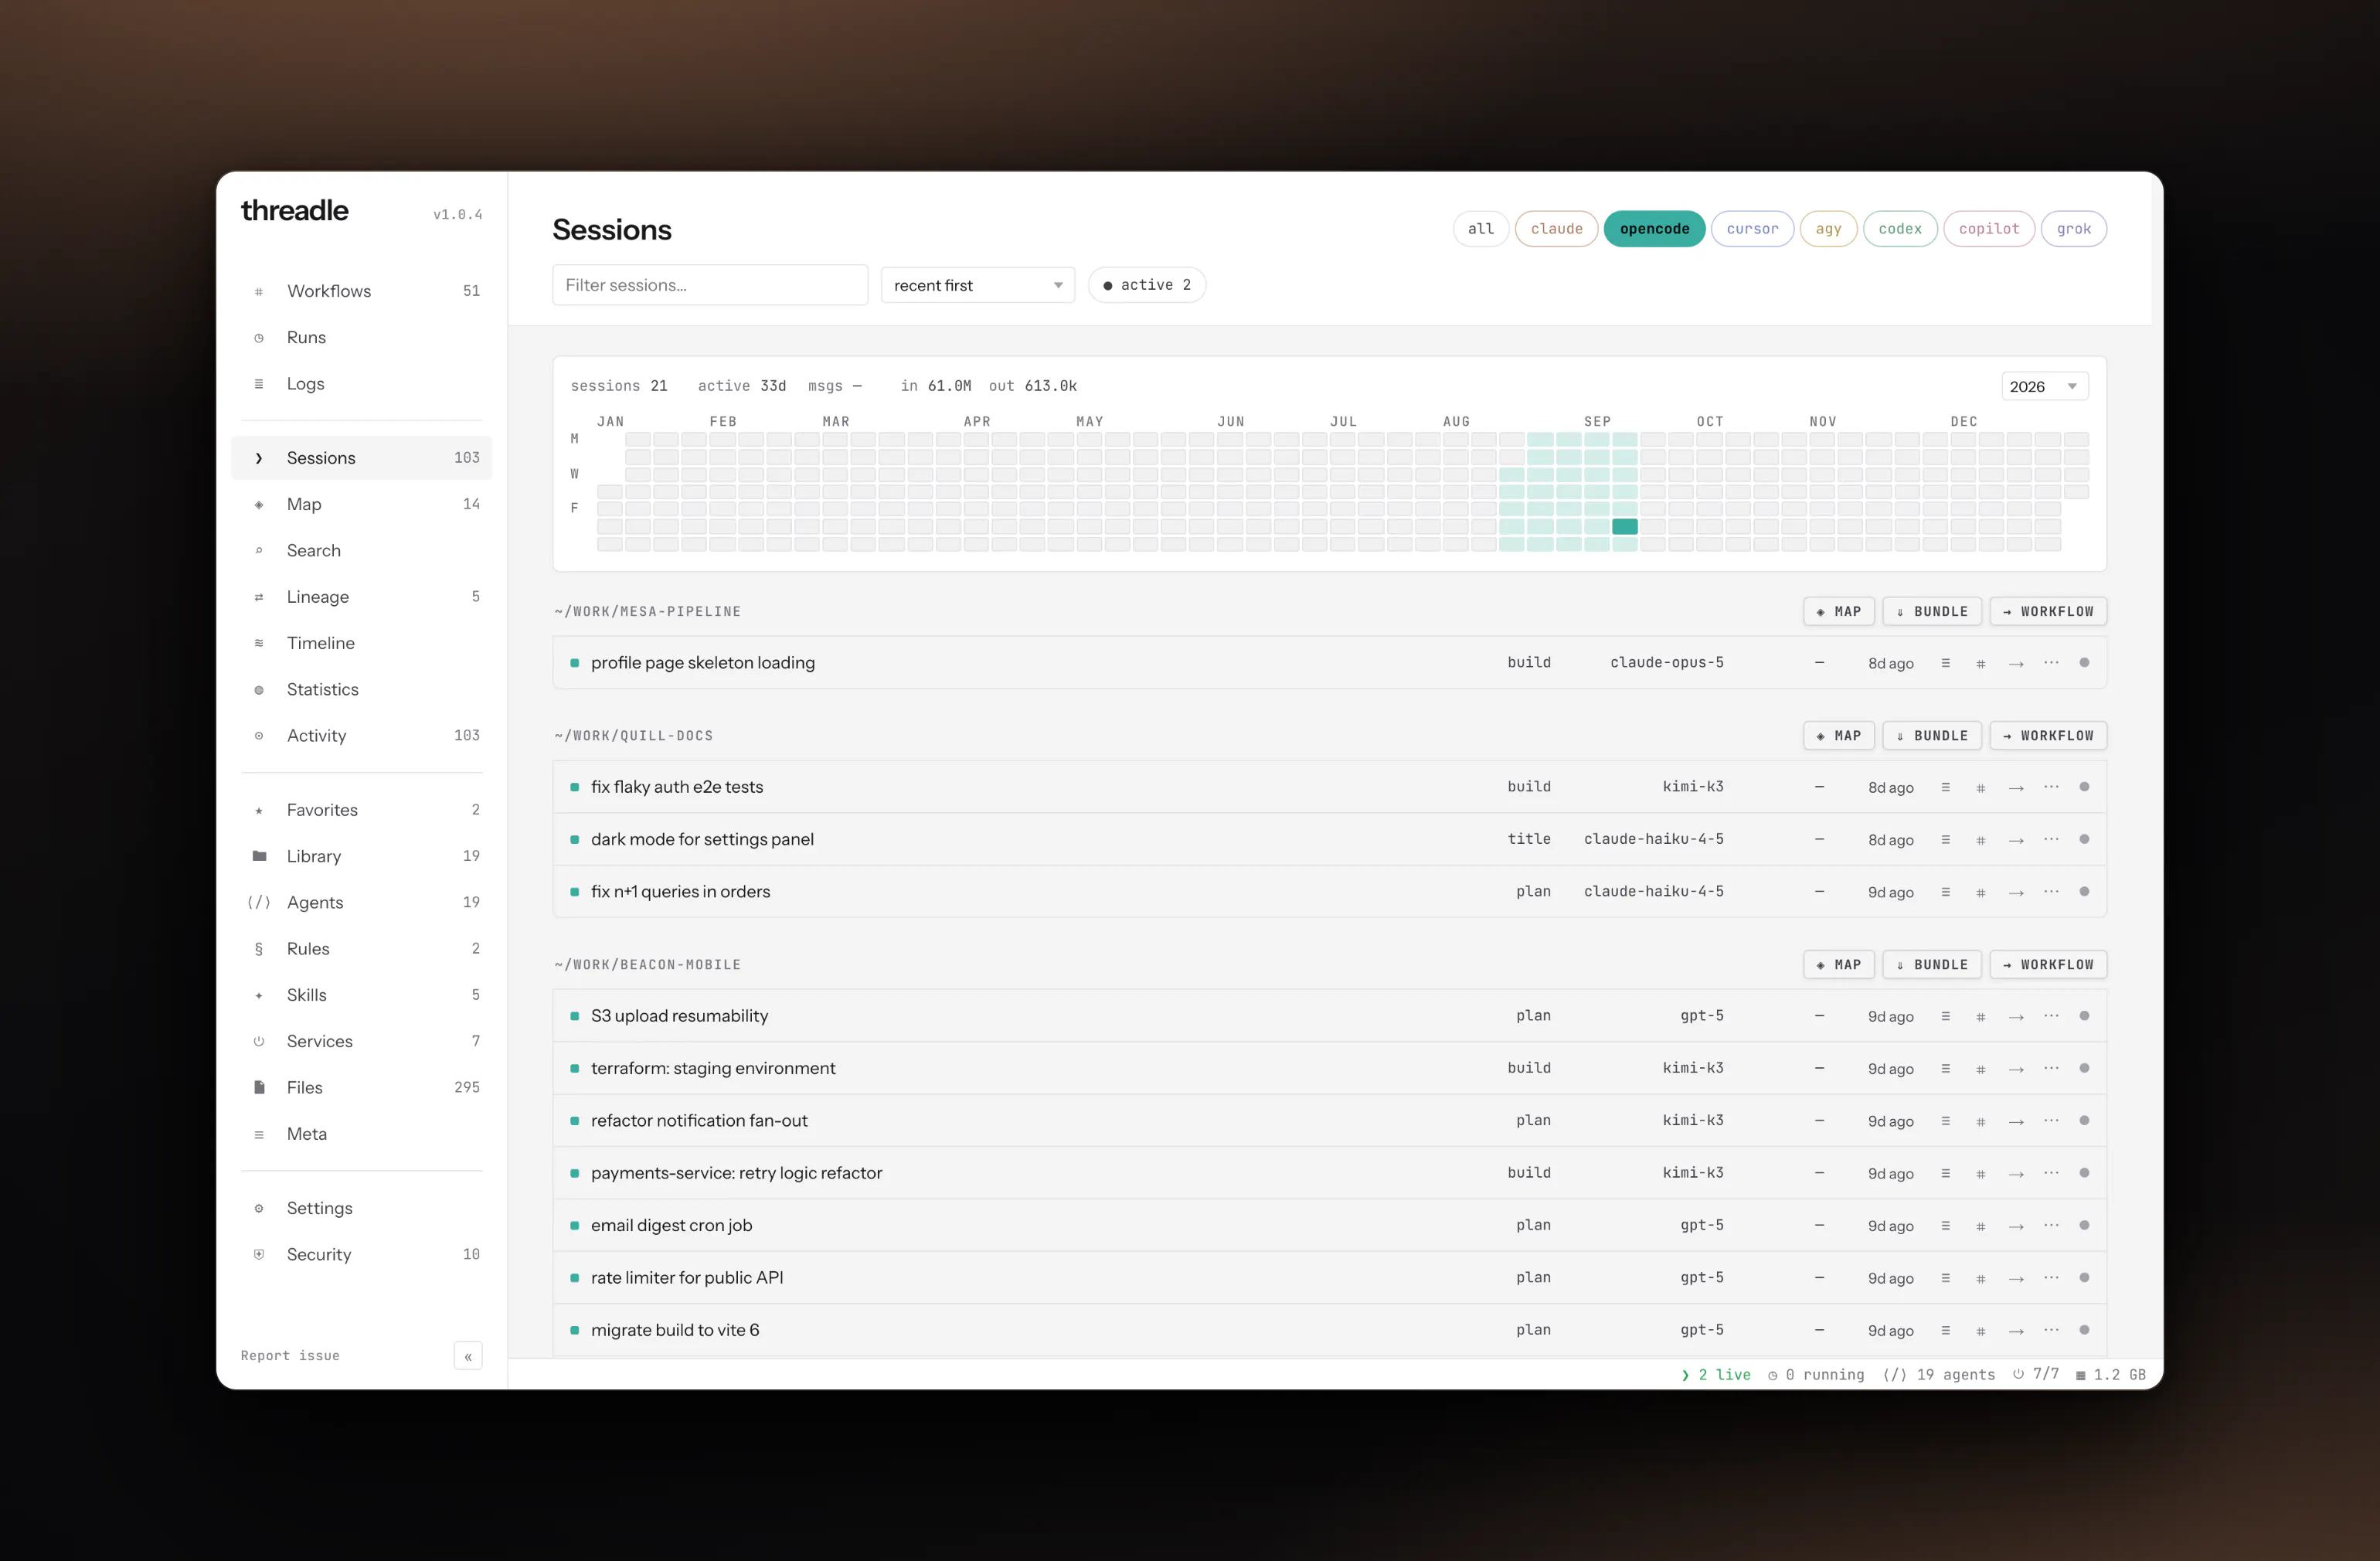The height and width of the screenshot is (1561, 2380).
Task: Open Timeline from the sidebar
Action: (362, 643)
